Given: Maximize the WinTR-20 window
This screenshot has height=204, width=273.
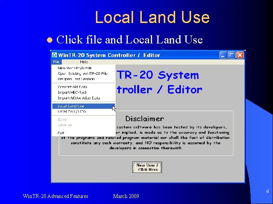Looking at the screenshot, I should tap(232, 55).
